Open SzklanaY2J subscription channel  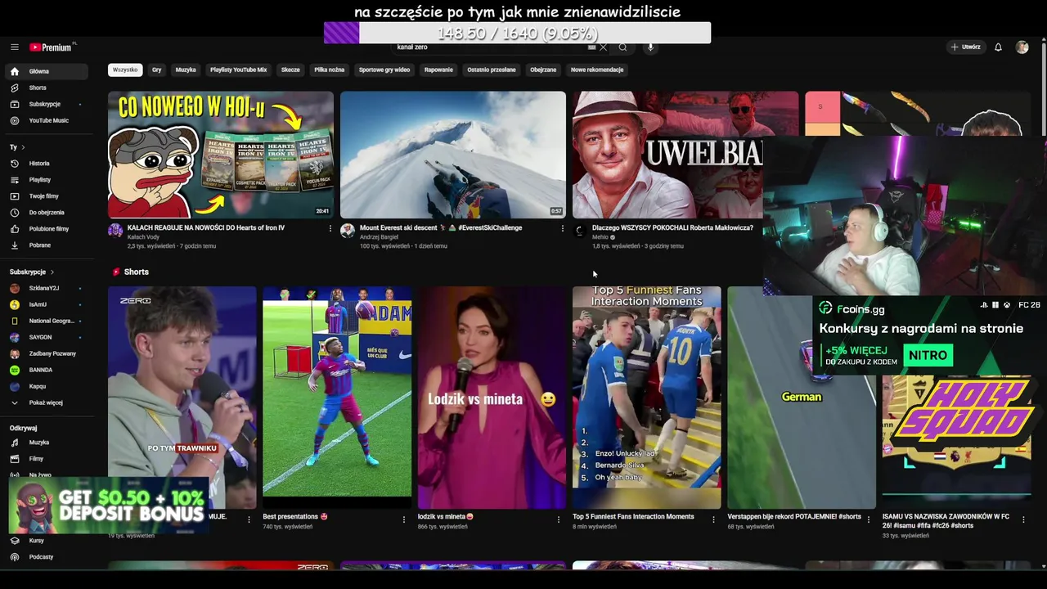[47, 288]
